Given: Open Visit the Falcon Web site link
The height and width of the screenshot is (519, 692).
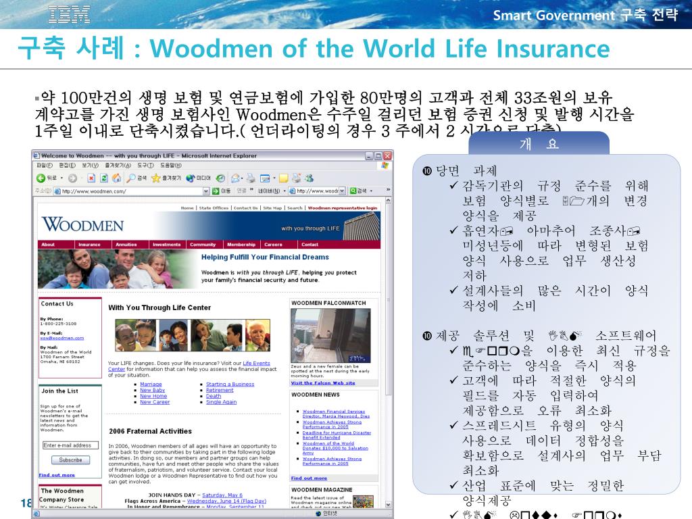Looking at the screenshot, I should coord(322,383).
